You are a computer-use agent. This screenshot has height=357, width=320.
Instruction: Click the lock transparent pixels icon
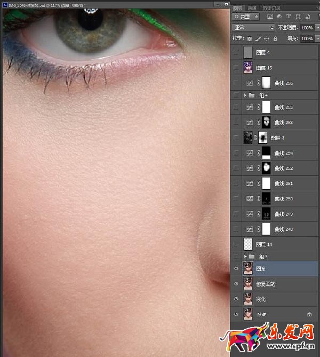point(250,38)
